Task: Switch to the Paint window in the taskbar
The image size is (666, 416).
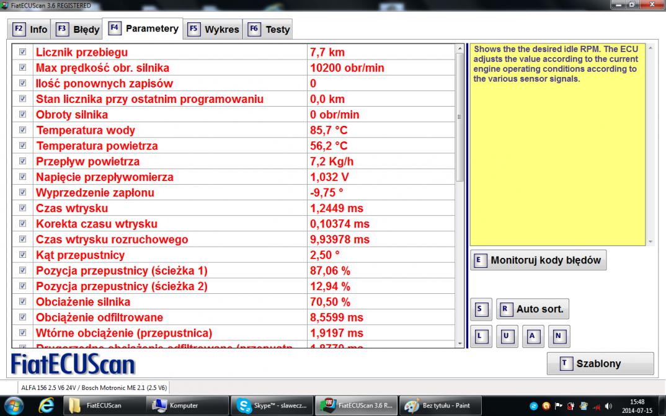Action: point(439,405)
